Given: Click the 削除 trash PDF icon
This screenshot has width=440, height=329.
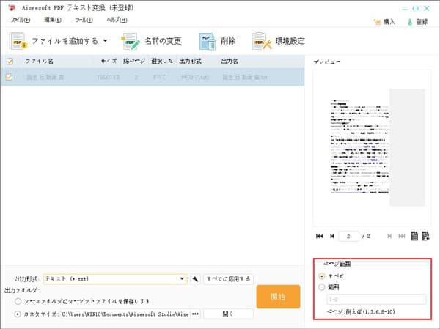Looking at the screenshot, I should tap(208, 42).
